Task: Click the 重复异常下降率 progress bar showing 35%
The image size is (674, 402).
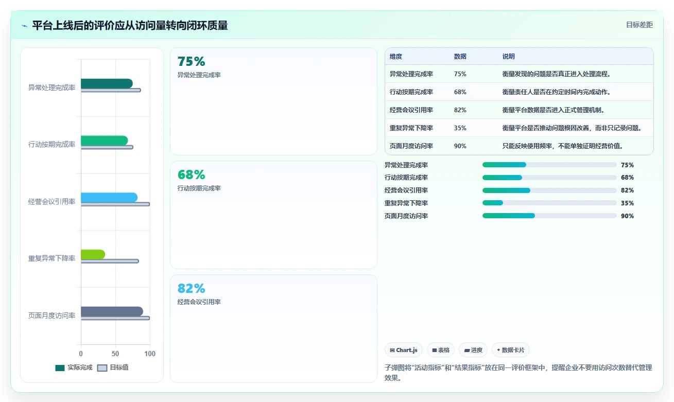Action: tap(549, 203)
